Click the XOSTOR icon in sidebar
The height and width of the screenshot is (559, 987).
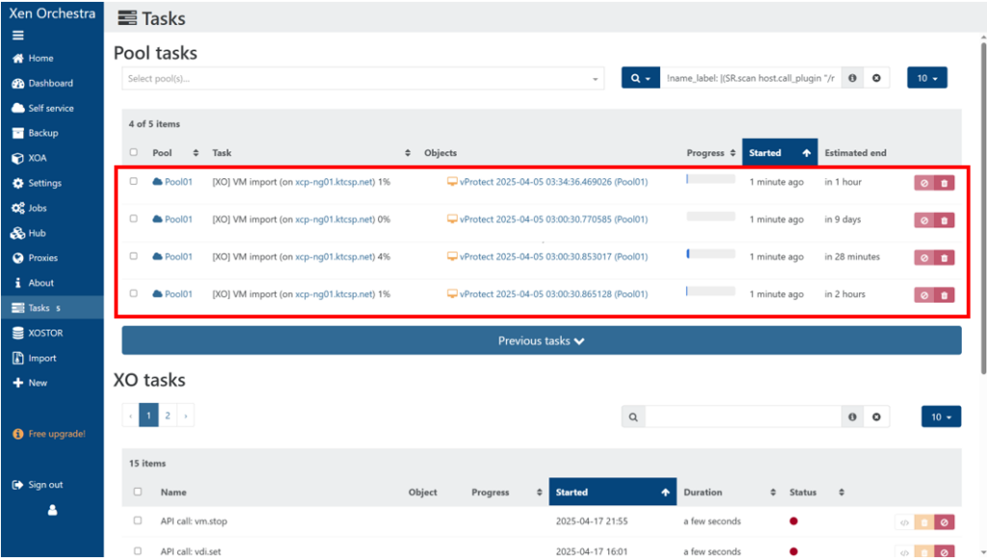(18, 333)
